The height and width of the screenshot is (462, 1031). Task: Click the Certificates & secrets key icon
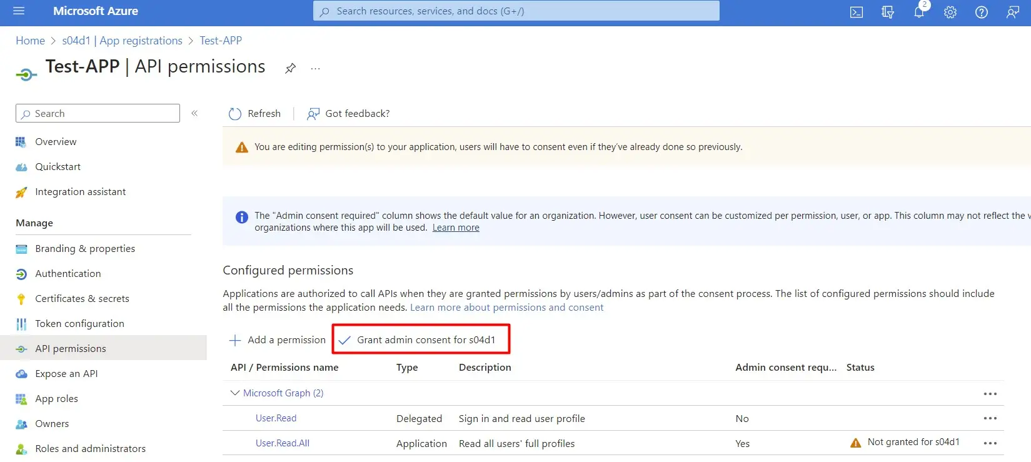21,299
